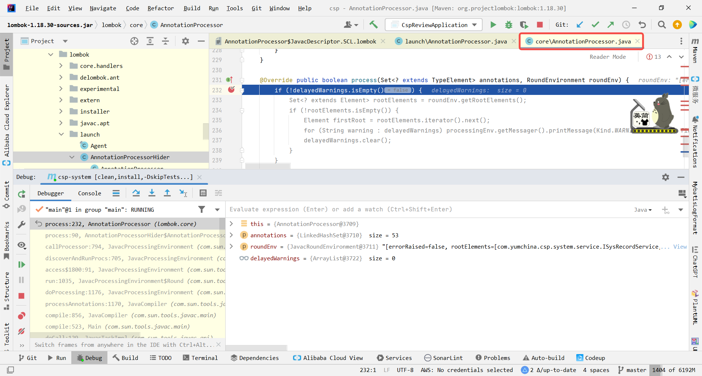Click Step Out debugger icon
Viewport: 702px width, 376px height.
tap(167, 193)
